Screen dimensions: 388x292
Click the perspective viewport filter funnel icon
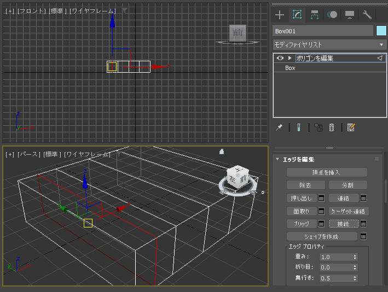(119, 154)
